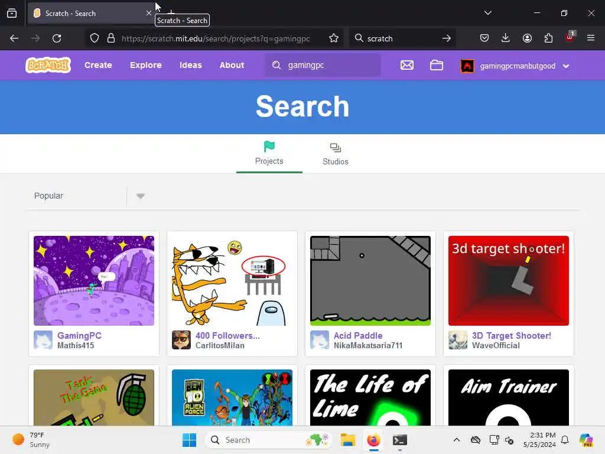The height and width of the screenshot is (454, 605).
Task: Open WaveOfficial profile link
Action: [x=496, y=345]
